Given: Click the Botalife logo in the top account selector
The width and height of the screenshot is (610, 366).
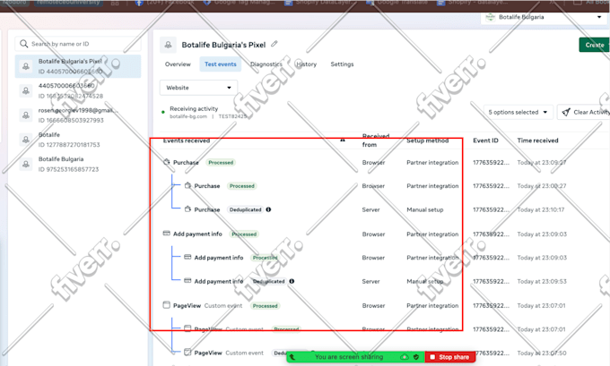Looking at the screenshot, I should pos(491,17).
